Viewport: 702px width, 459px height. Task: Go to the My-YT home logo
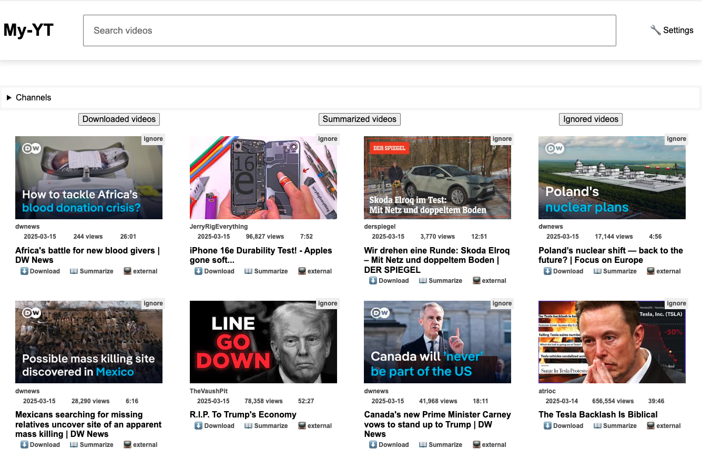pos(28,30)
